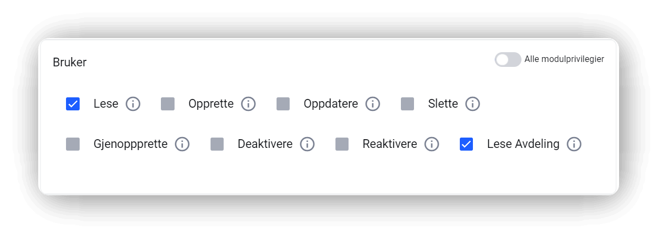Open info icon beside Opprette

tap(248, 104)
